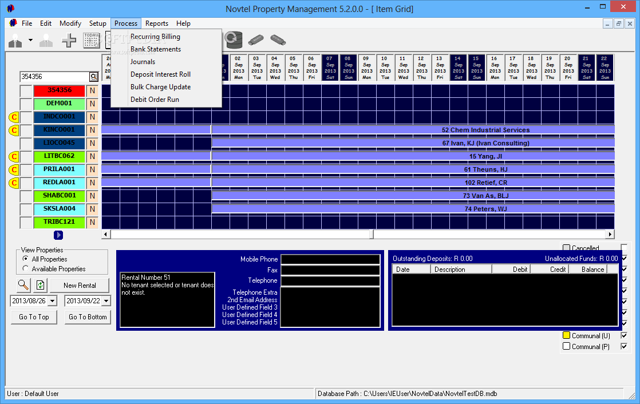Viewport: 640px width, 404px height.
Task: Click the yellow C marker beside INDC0001
Action: [x=14, y=117]
